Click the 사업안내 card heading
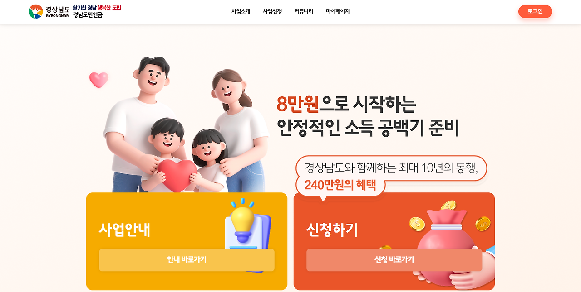This screenshot has height=292, width=581. pos(124,230)
